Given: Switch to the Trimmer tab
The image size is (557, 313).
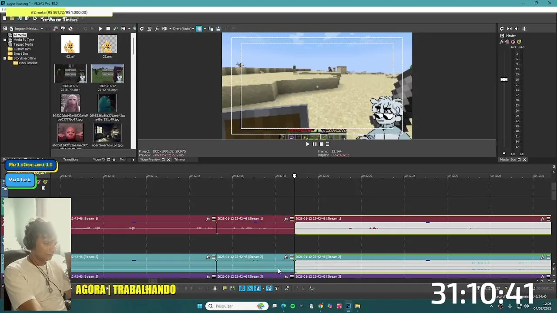Looking at the screenshot, I should point(180,160).
